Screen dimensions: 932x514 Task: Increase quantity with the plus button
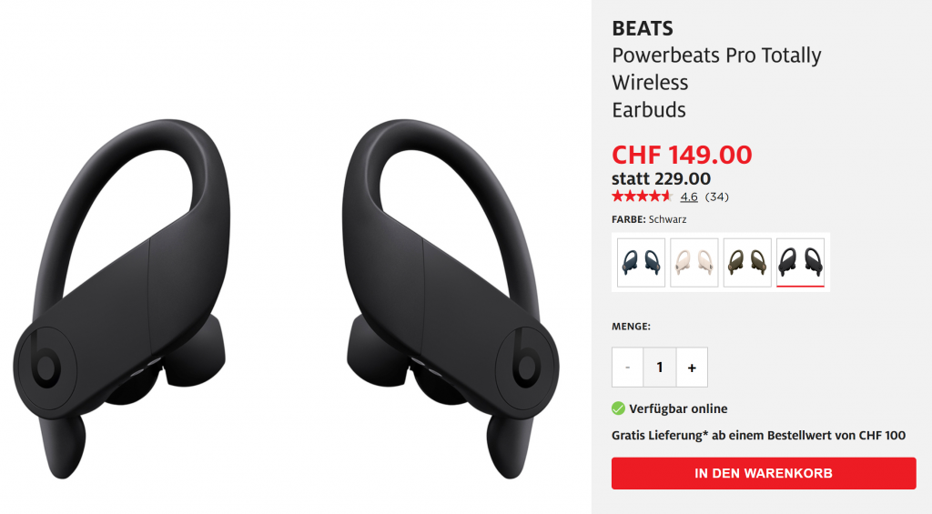tap(692, 368)
